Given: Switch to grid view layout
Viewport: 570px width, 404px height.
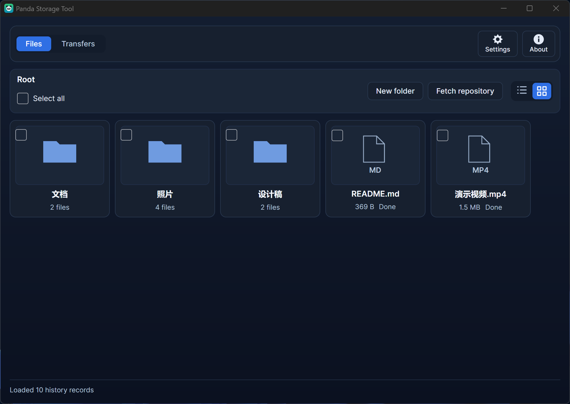Looking at the screenshot, I should (x=542, y=91).
